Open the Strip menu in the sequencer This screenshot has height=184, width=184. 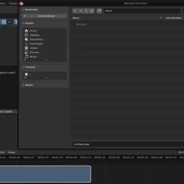coord(2,152)
